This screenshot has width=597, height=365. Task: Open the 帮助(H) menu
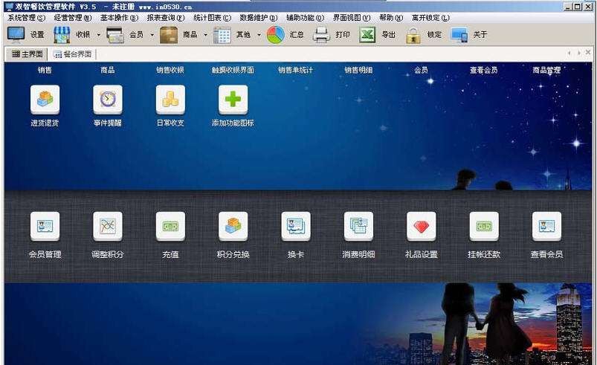point(391,18)
